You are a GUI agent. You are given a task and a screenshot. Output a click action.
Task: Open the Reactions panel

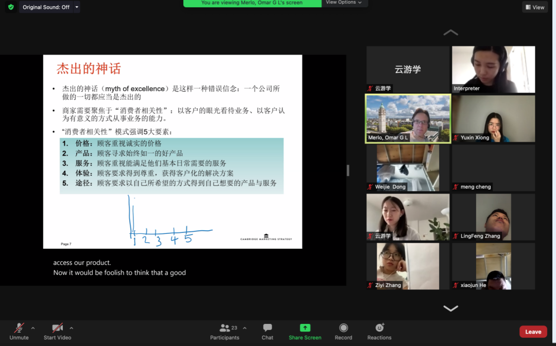click(379, 331)
